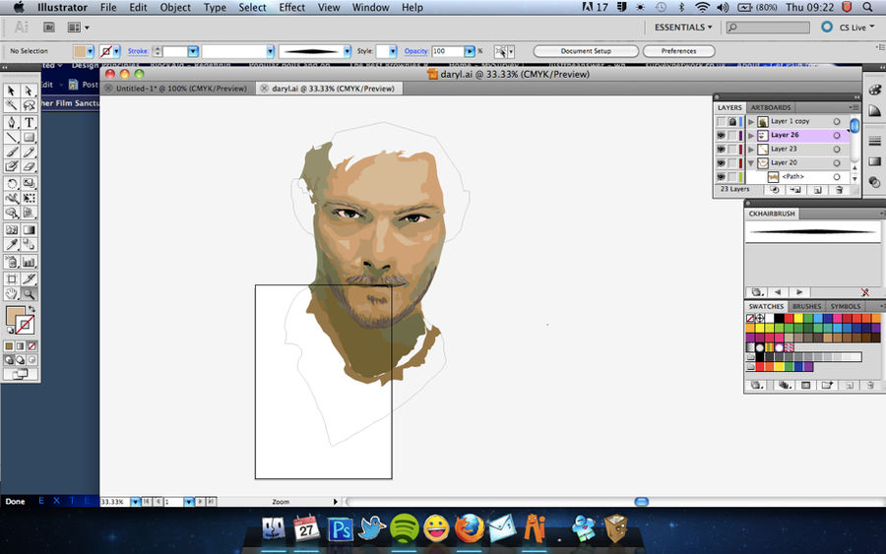
Task: Activate the Free Transform tool
Action: (29, 198)
